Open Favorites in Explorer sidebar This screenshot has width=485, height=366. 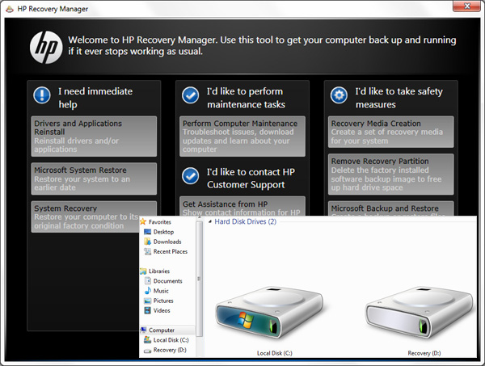[159, 222]
